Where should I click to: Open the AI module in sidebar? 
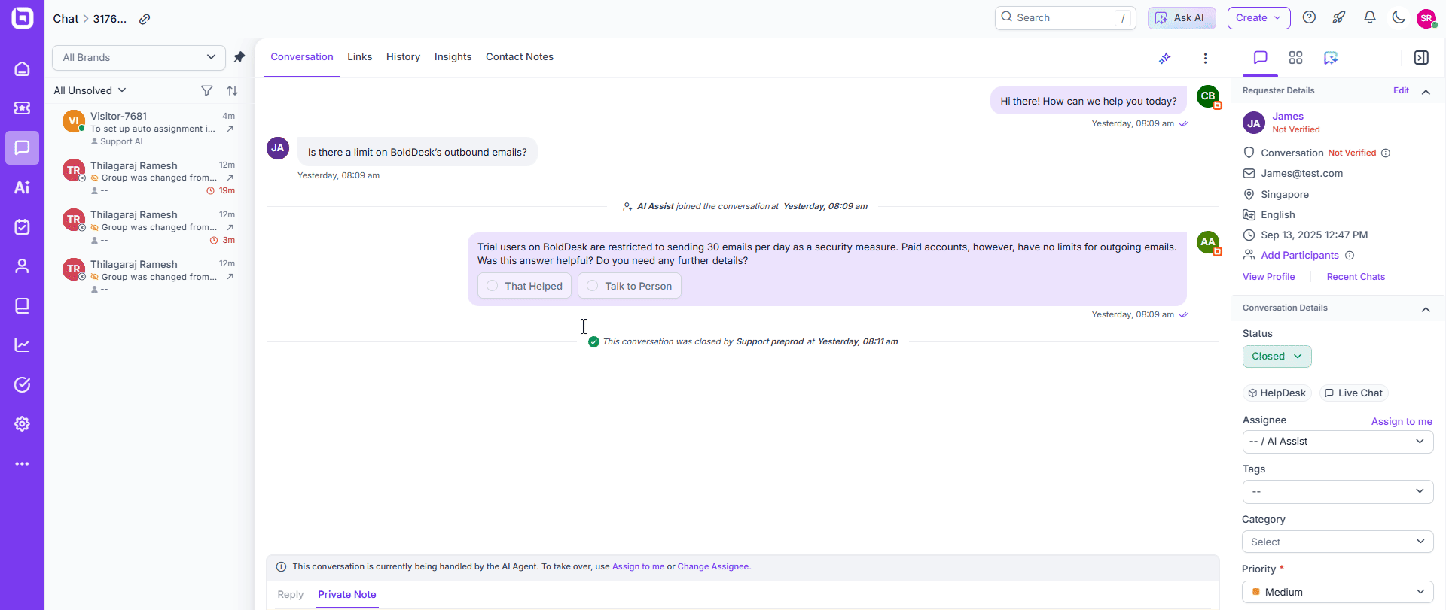[23, 187]
